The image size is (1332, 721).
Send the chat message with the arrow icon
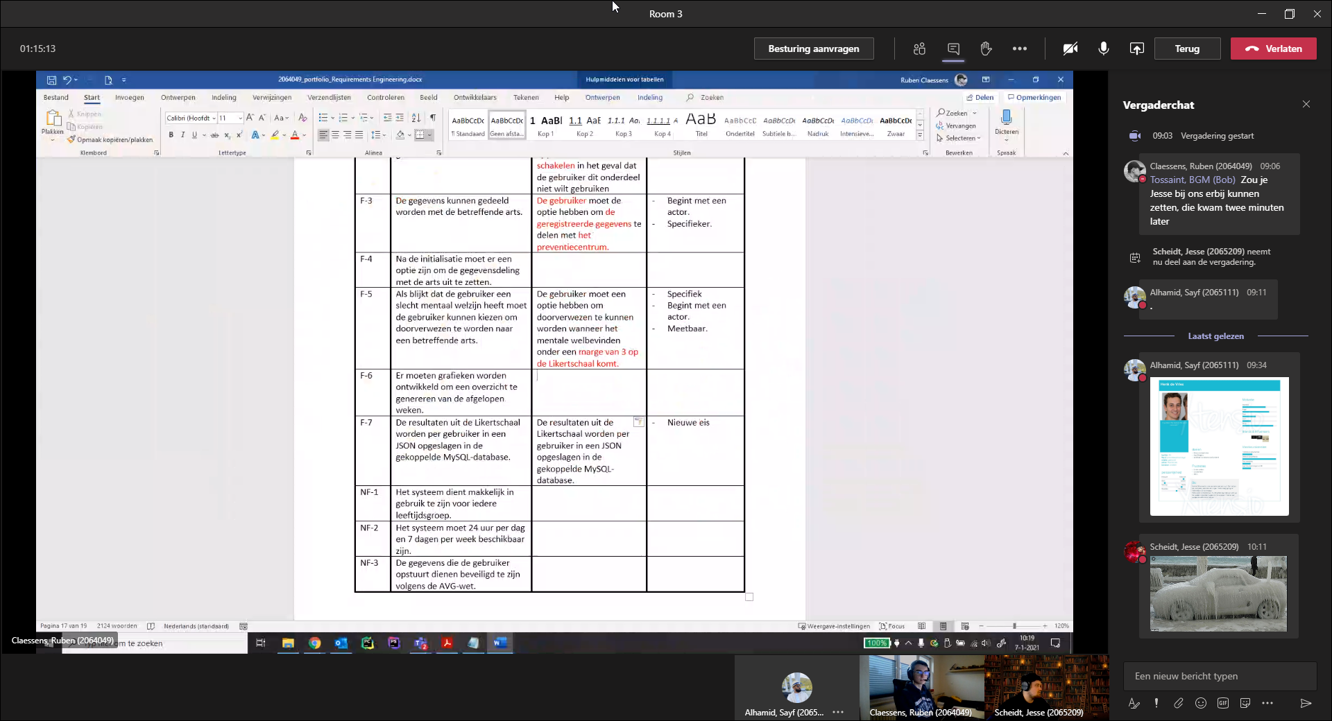(x=1306, y=703)
